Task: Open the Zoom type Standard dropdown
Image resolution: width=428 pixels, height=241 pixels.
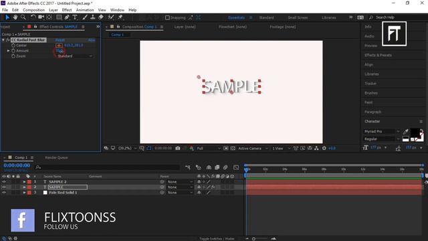Action: point(74,56)
